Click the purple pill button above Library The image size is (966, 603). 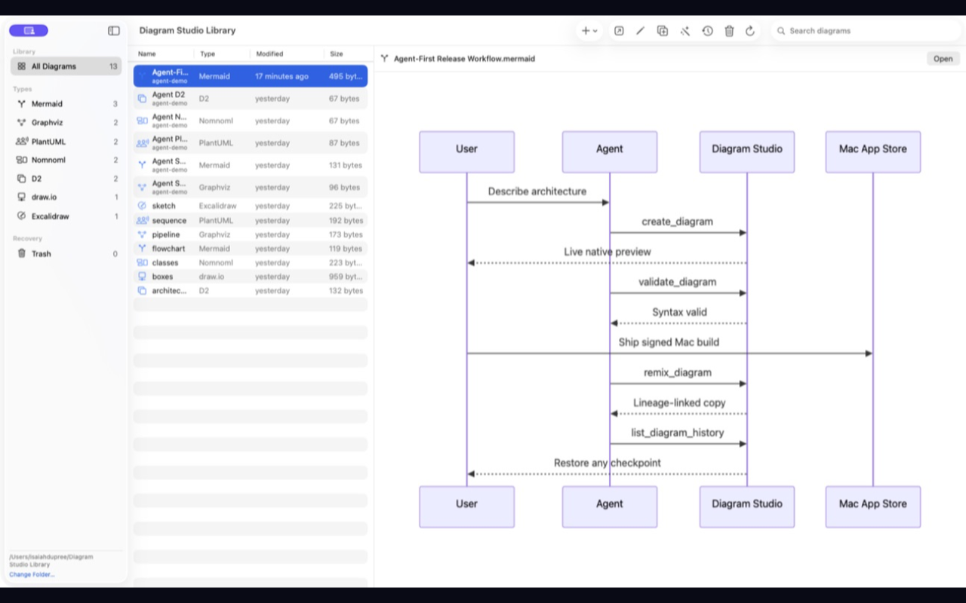tap(29, 31)
